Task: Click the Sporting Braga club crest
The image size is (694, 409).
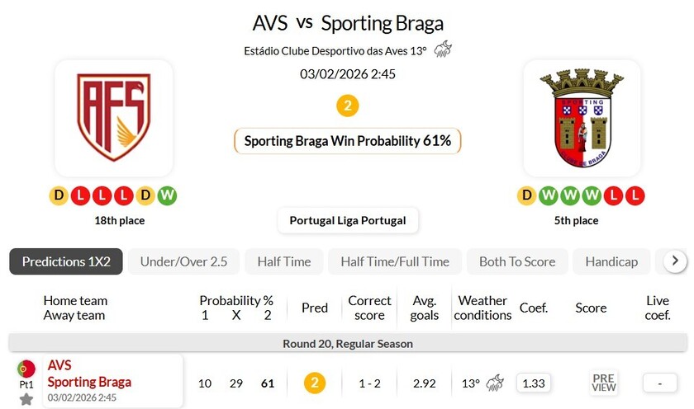Action: [581, 118]
